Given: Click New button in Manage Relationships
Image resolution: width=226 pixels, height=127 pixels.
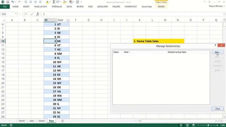Looking at the screenshot, I should coord(218,52).
